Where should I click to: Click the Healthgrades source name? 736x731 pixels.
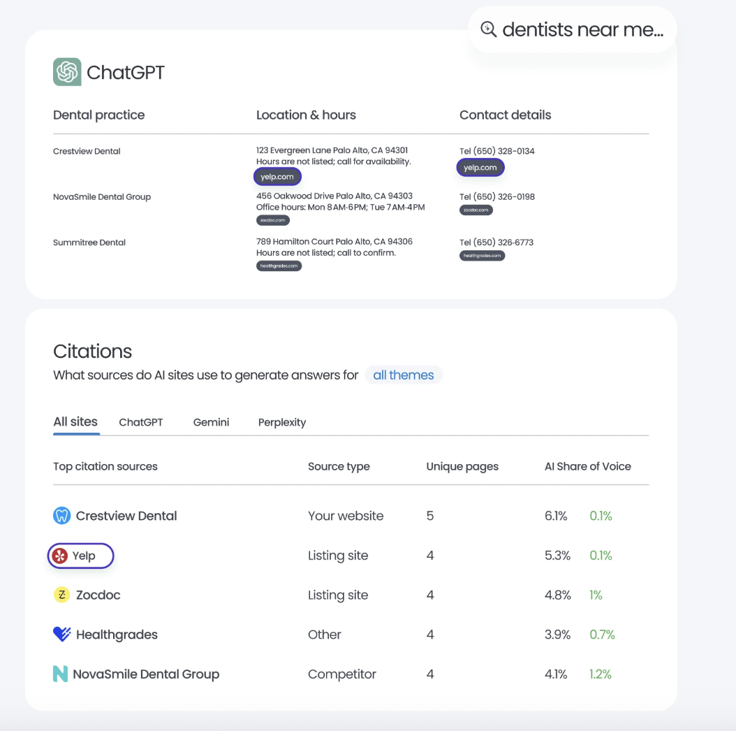click(117, 635)
